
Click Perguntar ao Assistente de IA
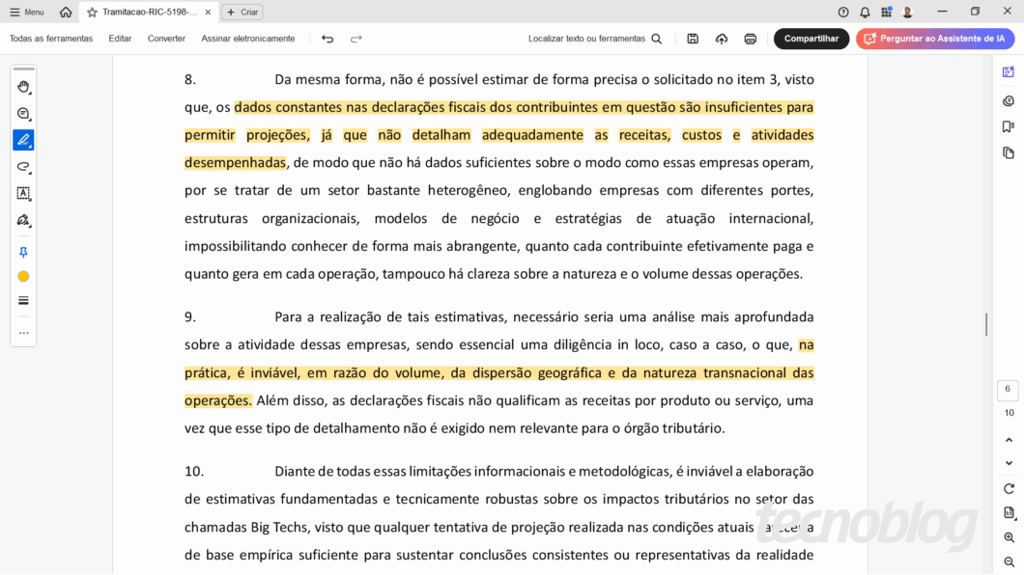pyautogui.click(x=934, y=39)
